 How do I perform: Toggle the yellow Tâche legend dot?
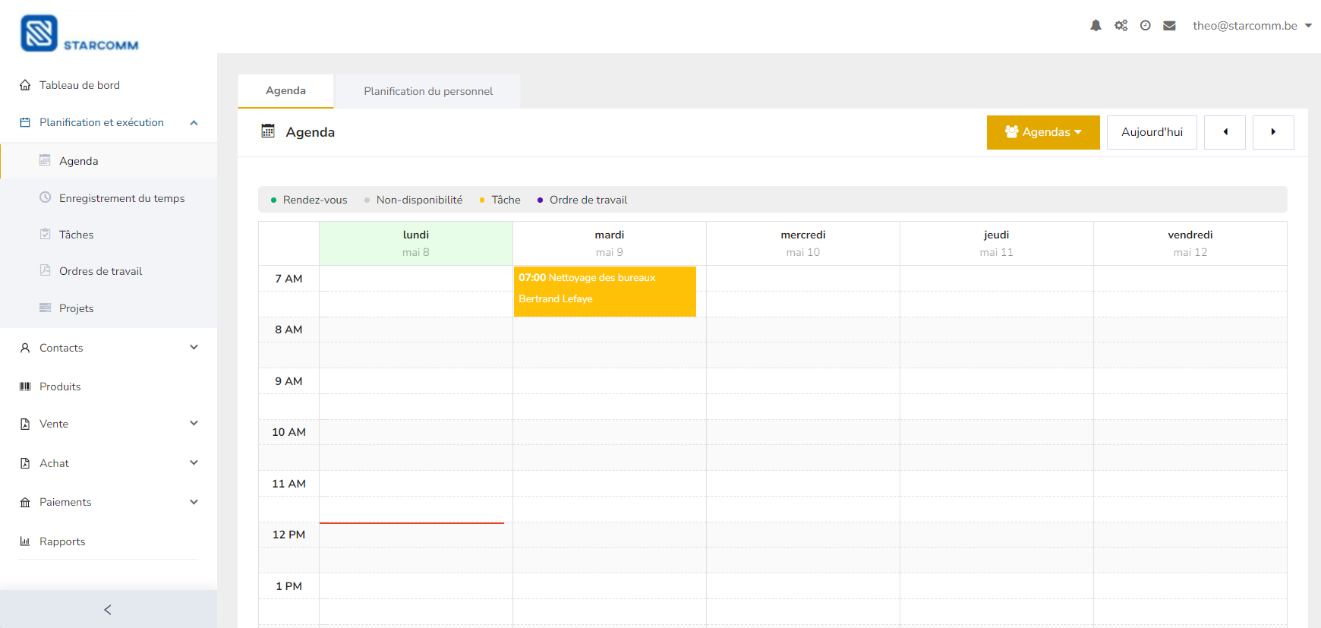click(x=482, y=200)
